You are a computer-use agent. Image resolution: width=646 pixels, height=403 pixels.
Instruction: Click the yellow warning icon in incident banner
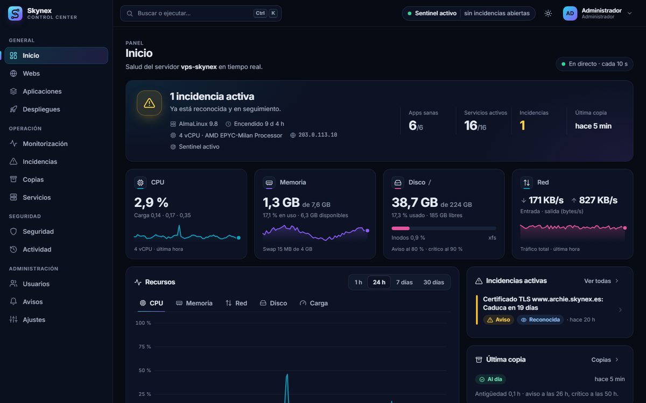149,103
